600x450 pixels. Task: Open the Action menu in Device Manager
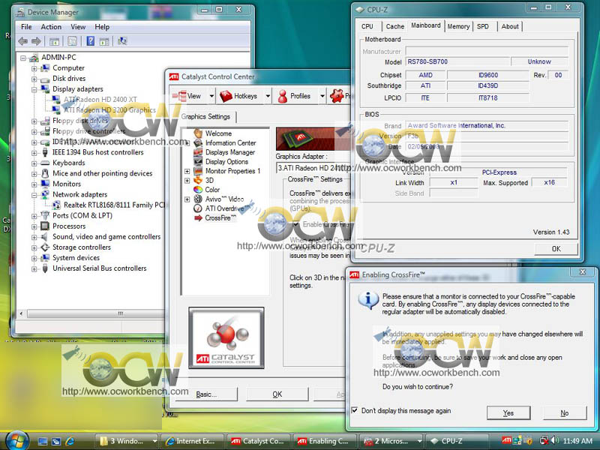click(x=51, y=27)
